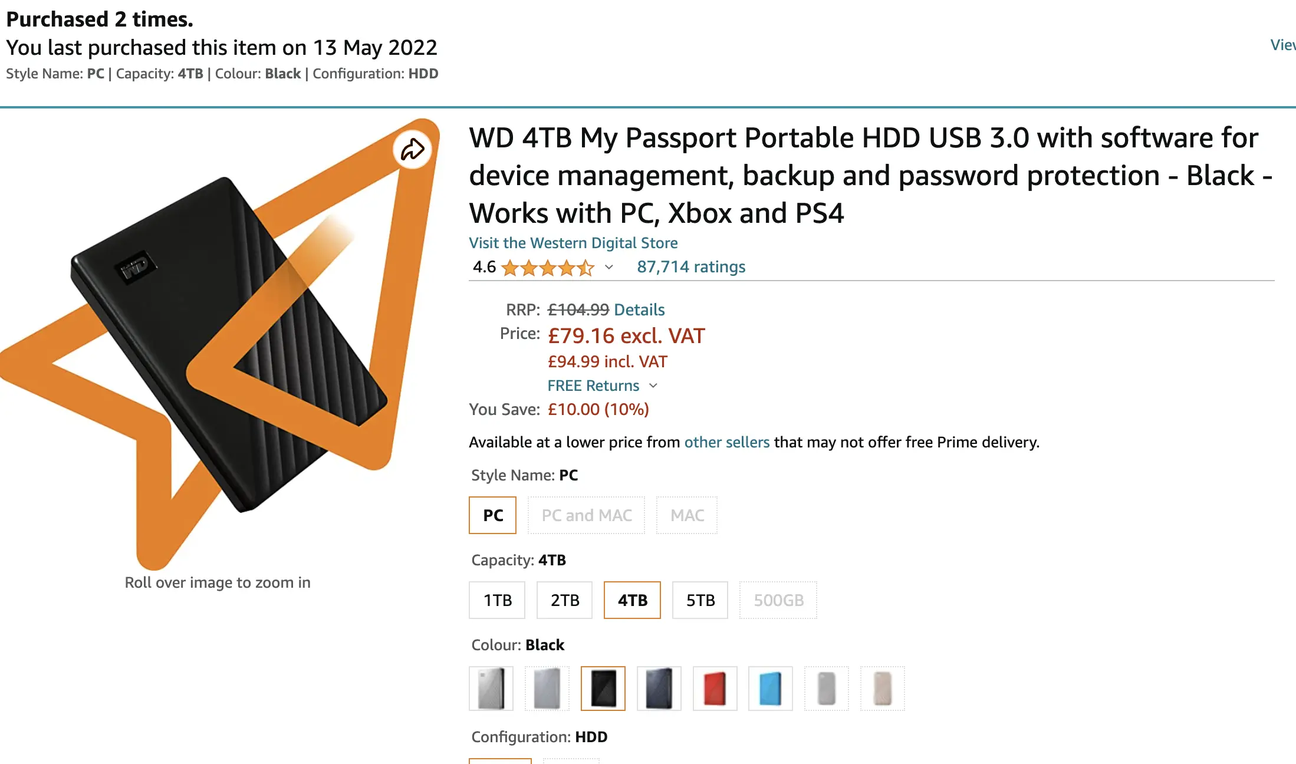Select the PC and MAC style option
The image size is (1296, 764).
586,515
